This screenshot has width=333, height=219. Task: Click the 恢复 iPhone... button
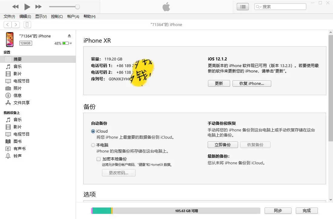pos(252,83)
